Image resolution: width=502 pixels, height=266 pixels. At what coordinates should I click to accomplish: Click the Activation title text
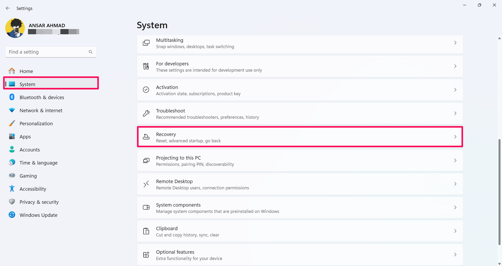click(167, 87)
